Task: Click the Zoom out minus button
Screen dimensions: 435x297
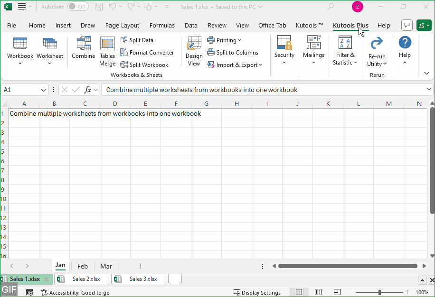Action: tap(351, 292)
